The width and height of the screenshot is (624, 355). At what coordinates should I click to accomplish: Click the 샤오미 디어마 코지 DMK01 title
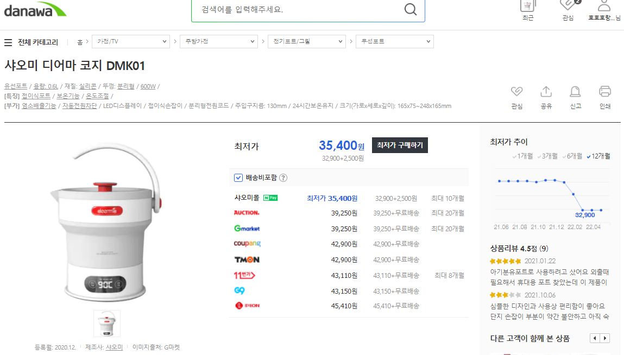coord(74,66)
